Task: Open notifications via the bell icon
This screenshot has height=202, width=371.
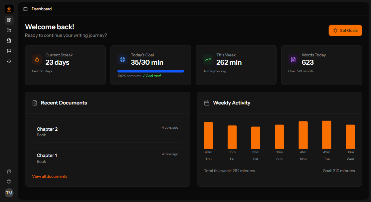Action: (x=9, y=61)
